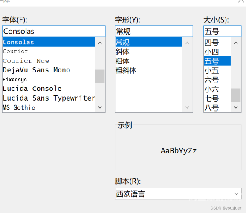Select MS Gothic in font list
The height and width of the screenshot is (213, 246).
(49, 107)
